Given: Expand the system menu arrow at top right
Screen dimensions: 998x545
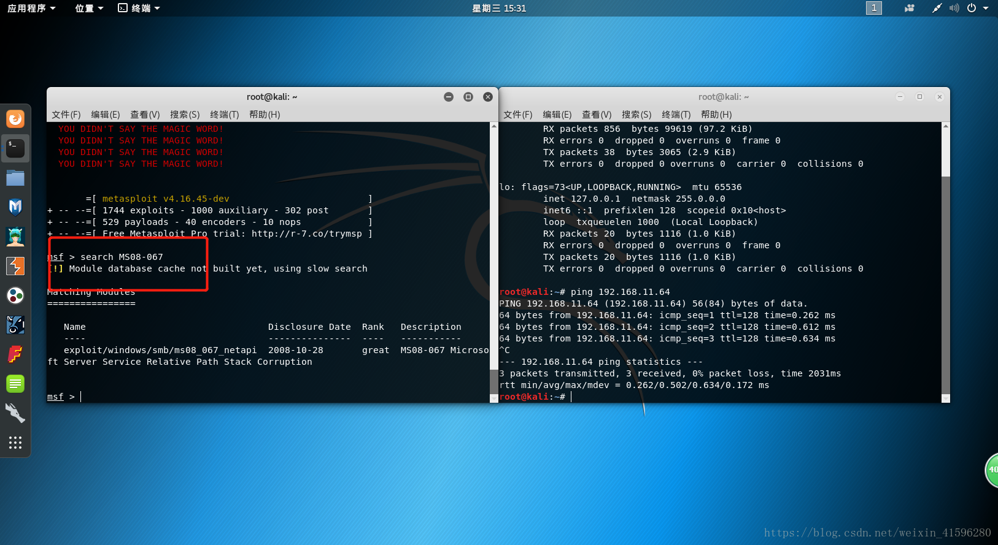Looking at the screenshot, I should pos(986,8).
